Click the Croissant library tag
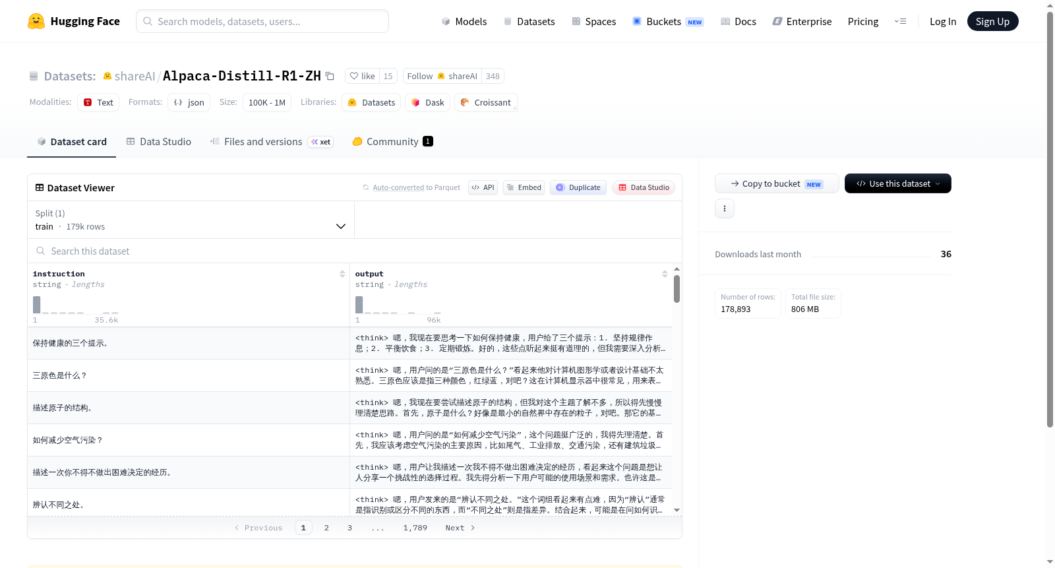The height and width of the screenshot is (568, 1055). pos(486,102)
